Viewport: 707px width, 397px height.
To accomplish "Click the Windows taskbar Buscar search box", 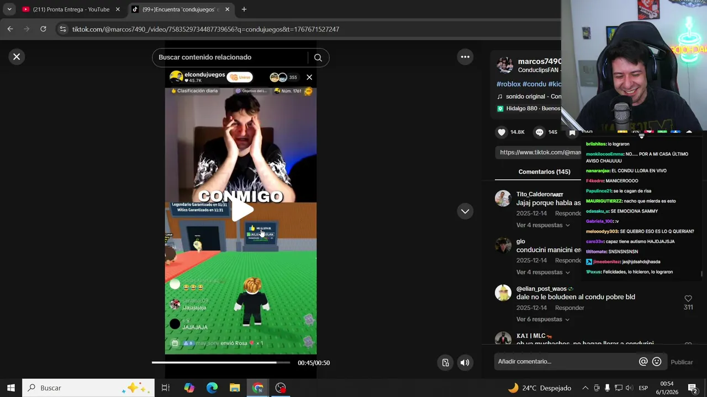I will [88, 388].
